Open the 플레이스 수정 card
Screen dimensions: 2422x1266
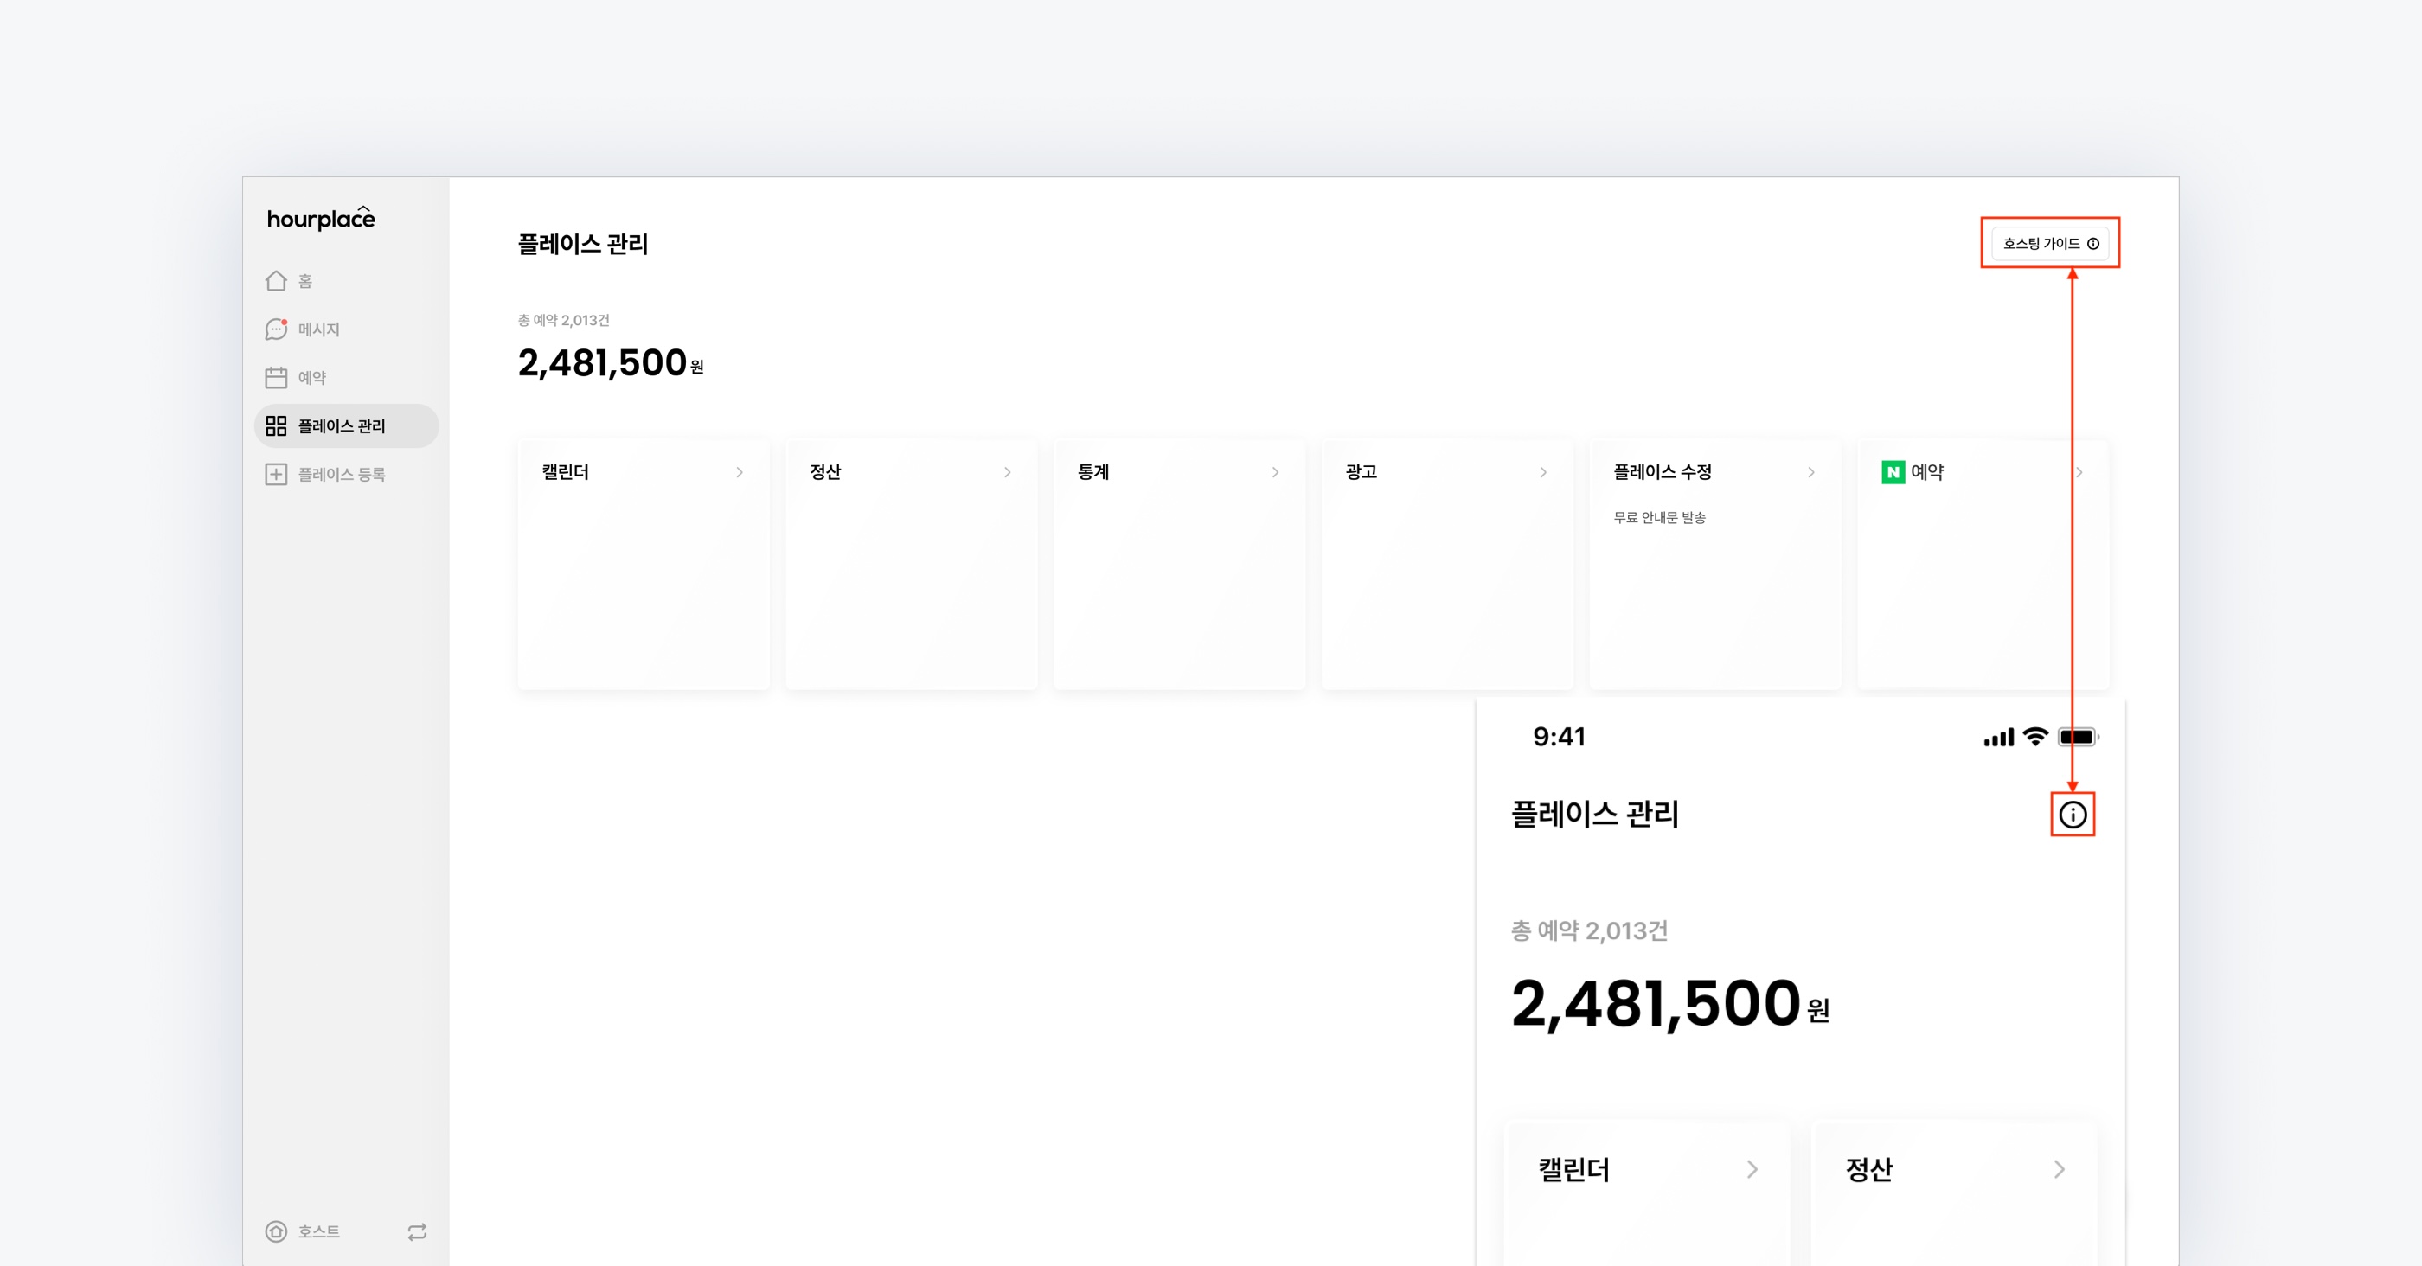point(1714,564)
